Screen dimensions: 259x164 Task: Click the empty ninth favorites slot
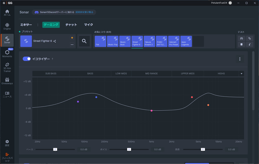coord(198,41)
